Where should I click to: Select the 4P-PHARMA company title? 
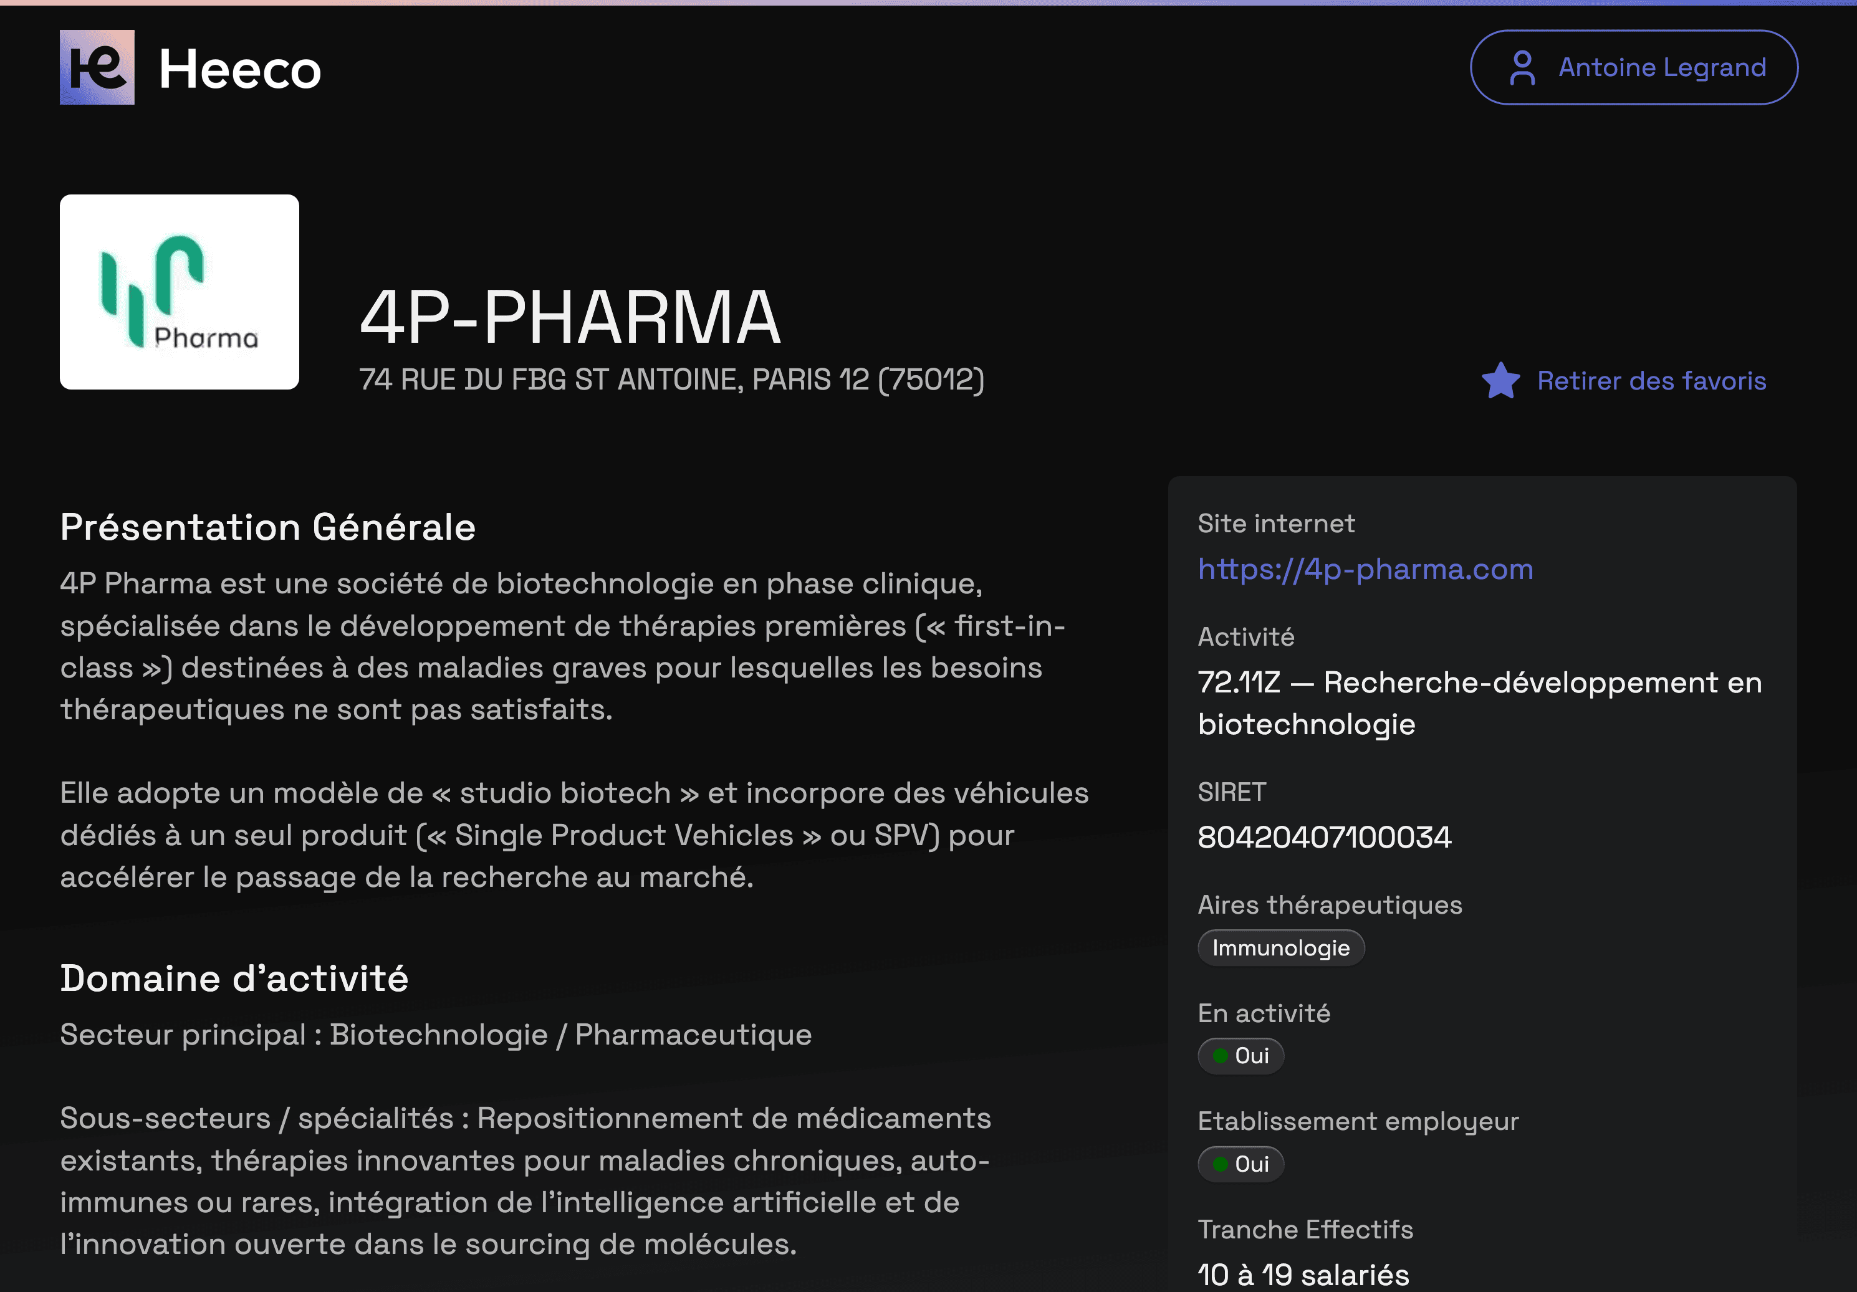[570, 317]
